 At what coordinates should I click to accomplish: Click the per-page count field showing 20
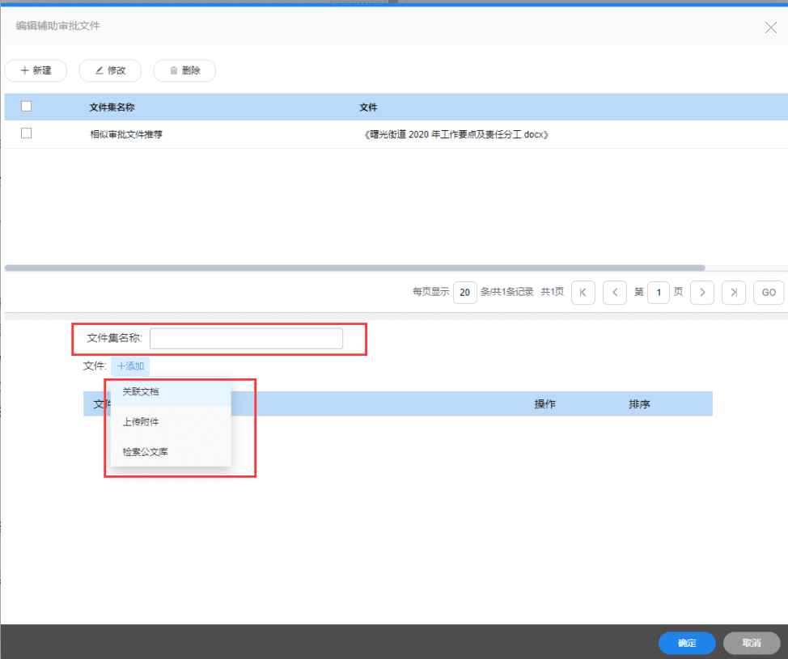(x=465, y=293)
